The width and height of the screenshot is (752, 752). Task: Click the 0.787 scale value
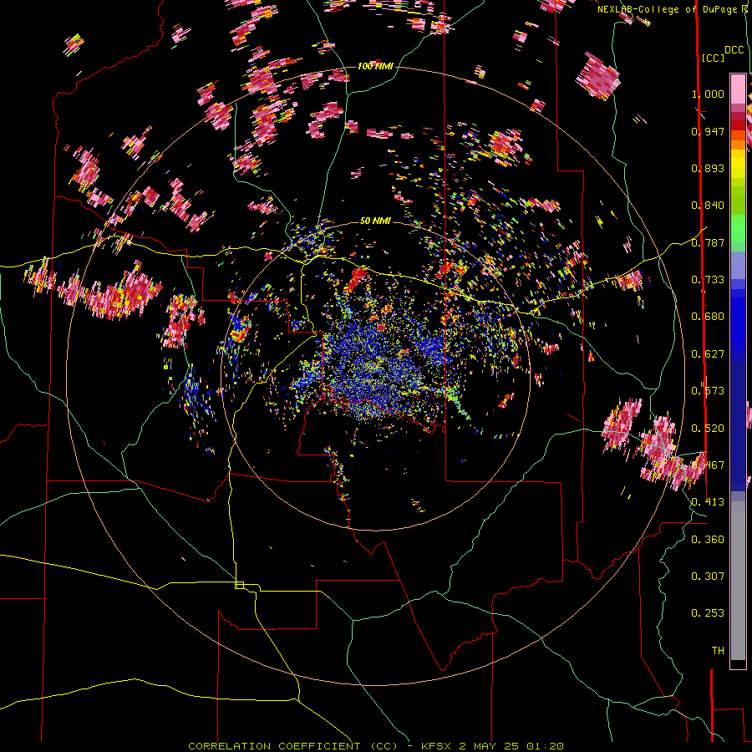point(708,242)
